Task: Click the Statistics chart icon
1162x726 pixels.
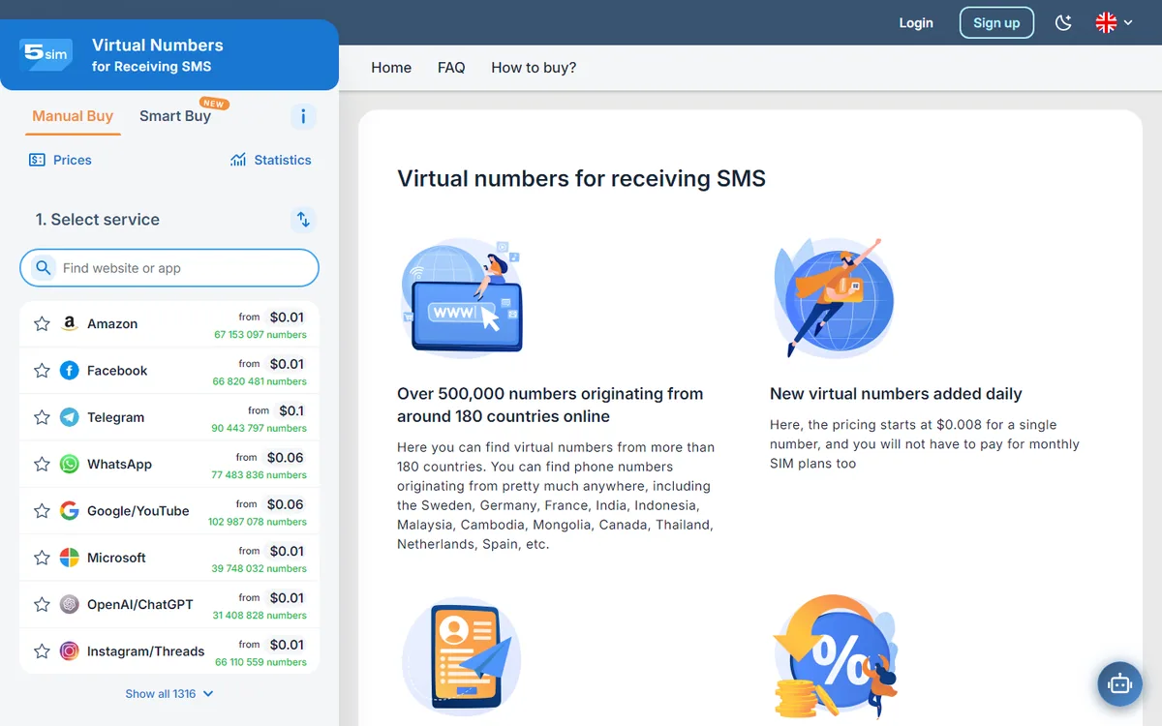Action: point(238,160)
